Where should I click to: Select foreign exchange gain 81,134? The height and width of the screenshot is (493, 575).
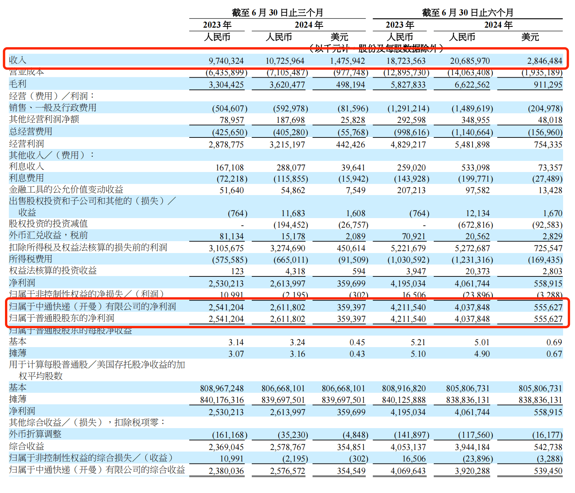[x=232, y=237]
